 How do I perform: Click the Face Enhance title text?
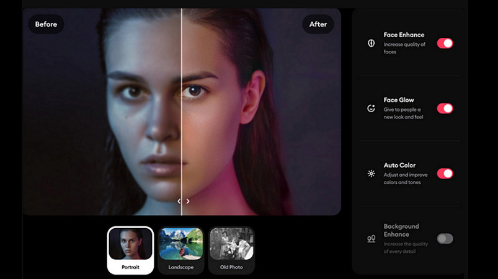[404, 35]
